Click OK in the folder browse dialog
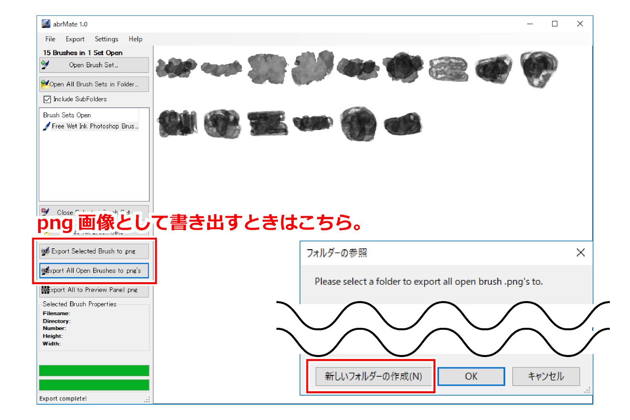This screenshot has width=630, height=420. point(471,377)
